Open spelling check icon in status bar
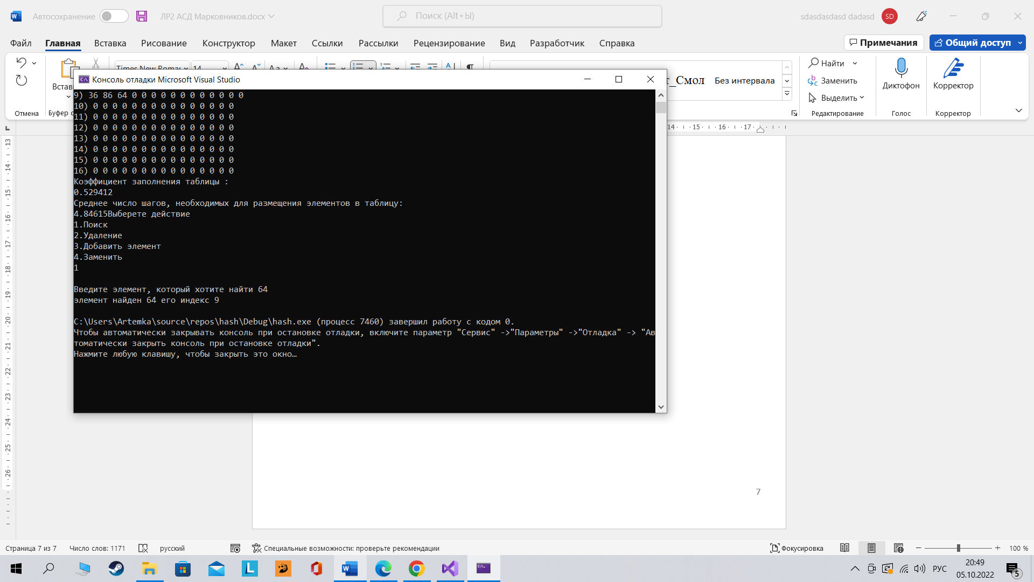This screenshot has width=1034, height=582. 143,548
